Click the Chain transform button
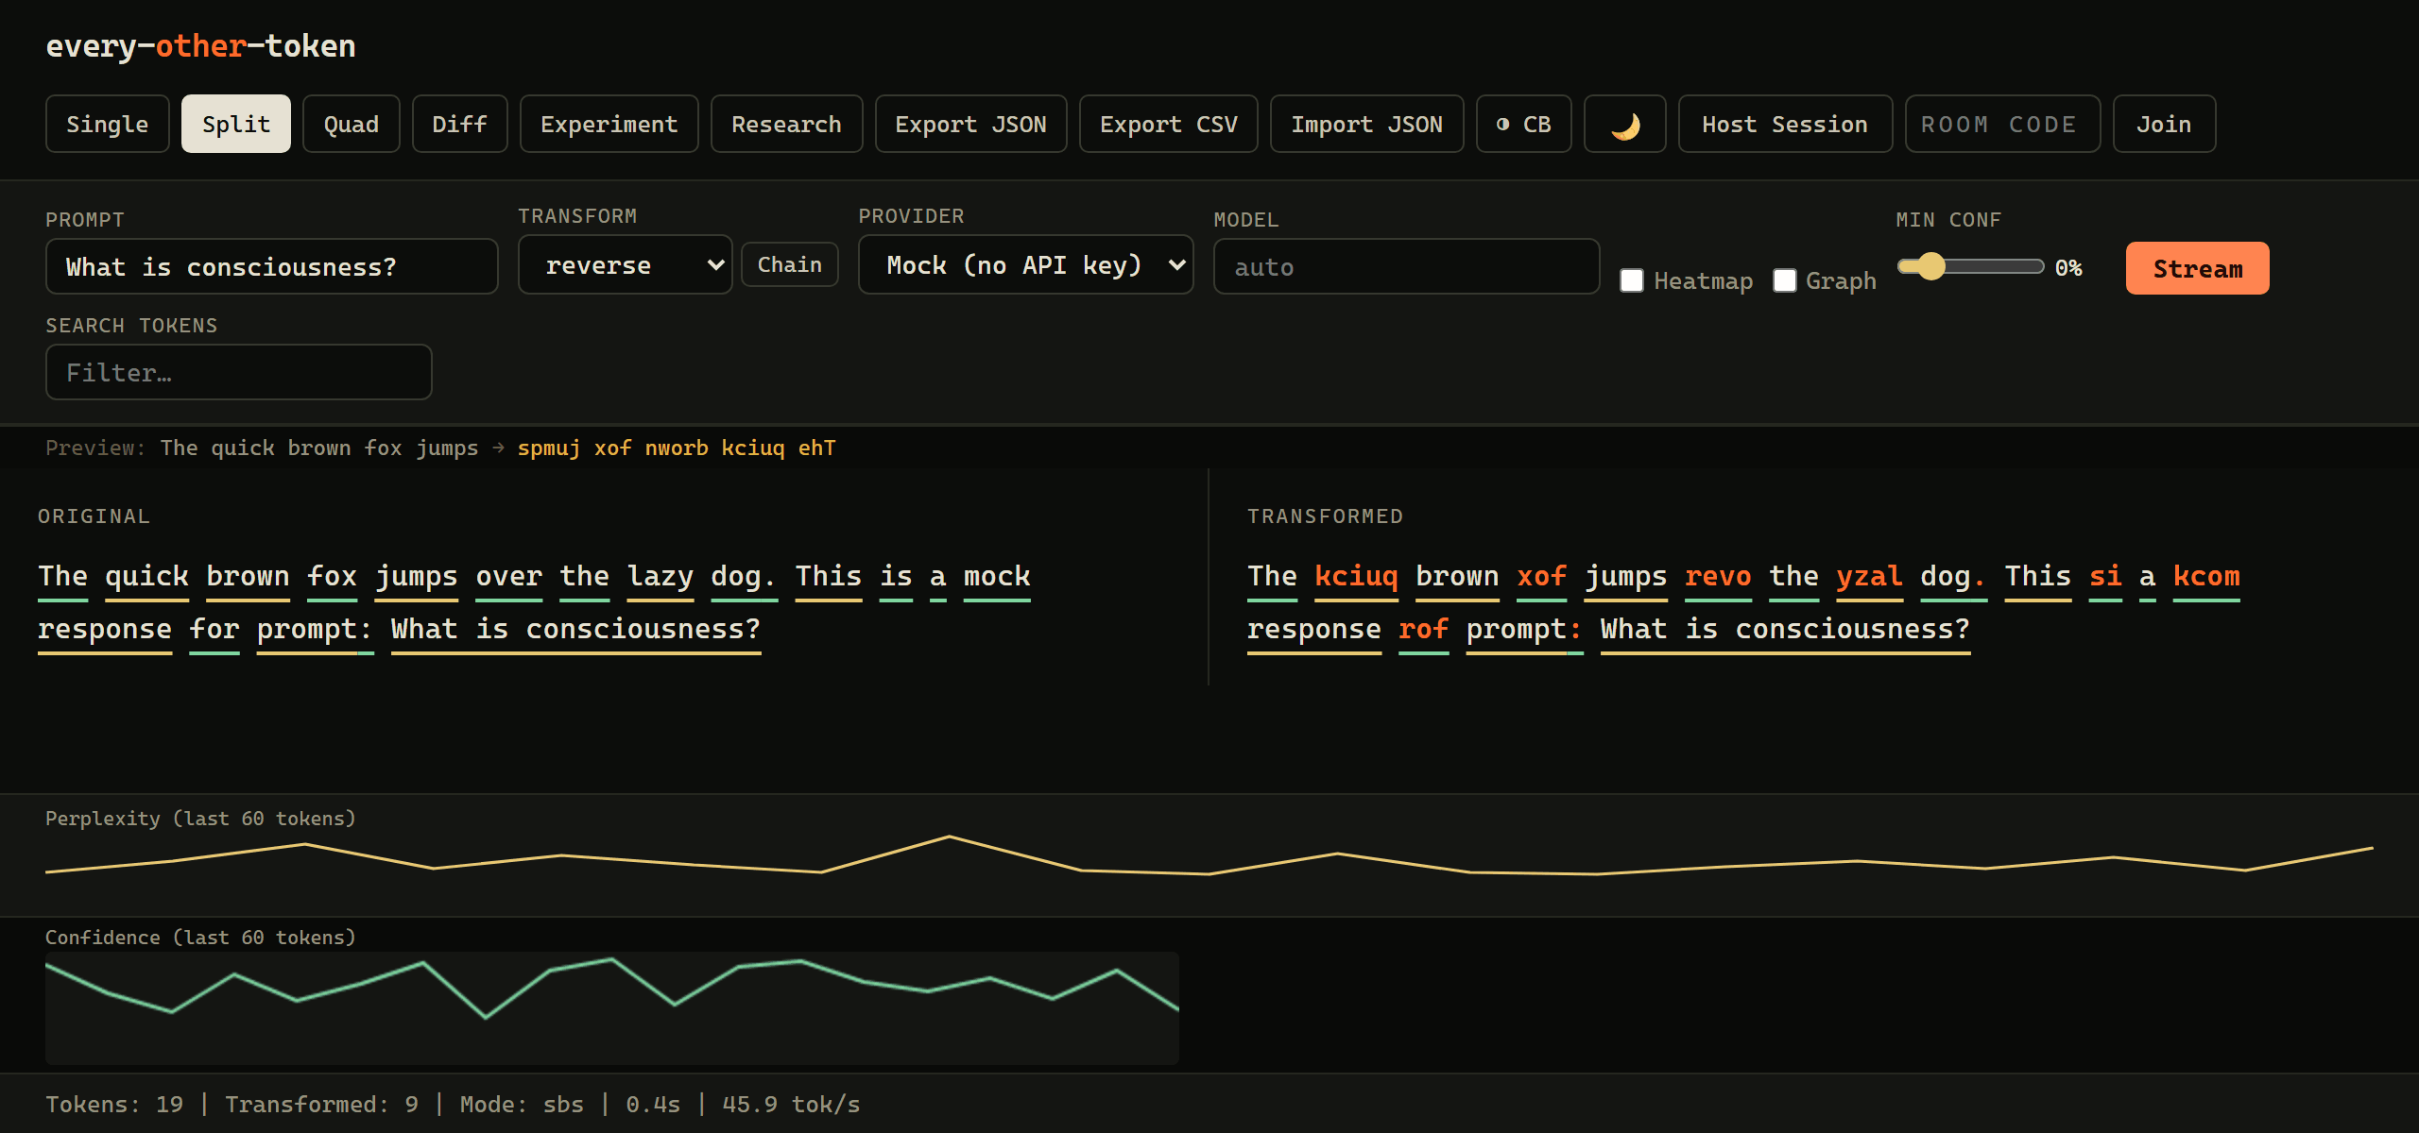Image resolution: width=2419 pixels, height=1133 pixels. [x=789, y=264]
